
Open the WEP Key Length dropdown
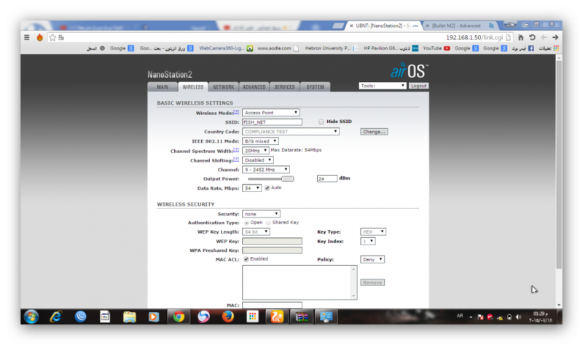pos(256,231)
